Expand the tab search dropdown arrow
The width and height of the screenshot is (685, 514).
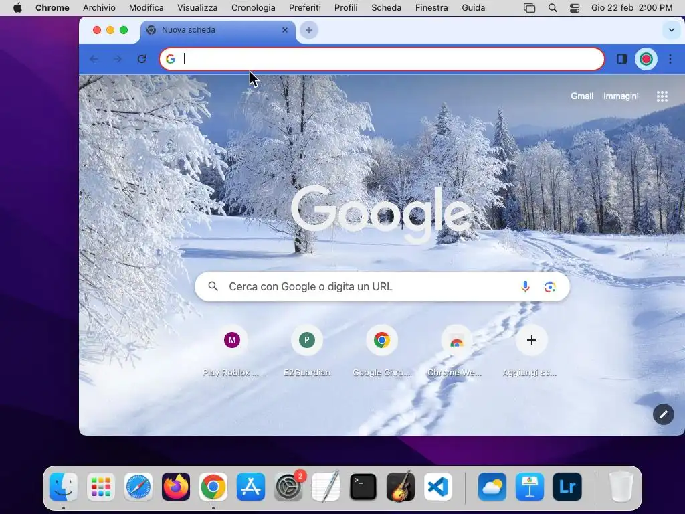(x=672, y=30)
